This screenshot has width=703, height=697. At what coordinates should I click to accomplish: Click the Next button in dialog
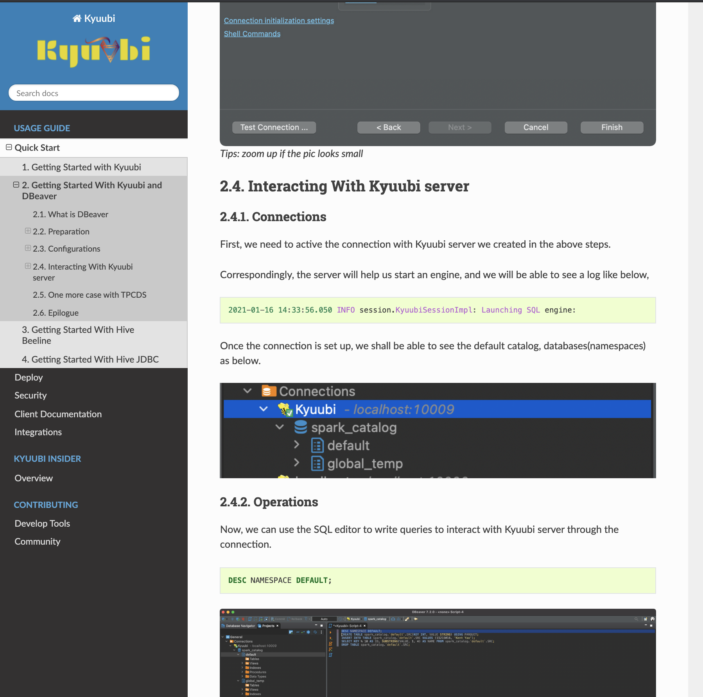point(460,127)
